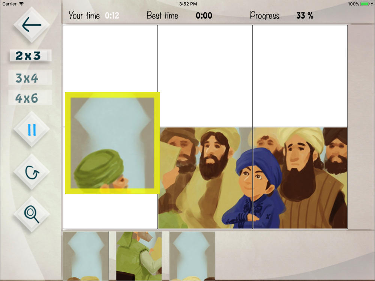Tap the placed piece with white-turban bearded man

[x=300, y=178]
